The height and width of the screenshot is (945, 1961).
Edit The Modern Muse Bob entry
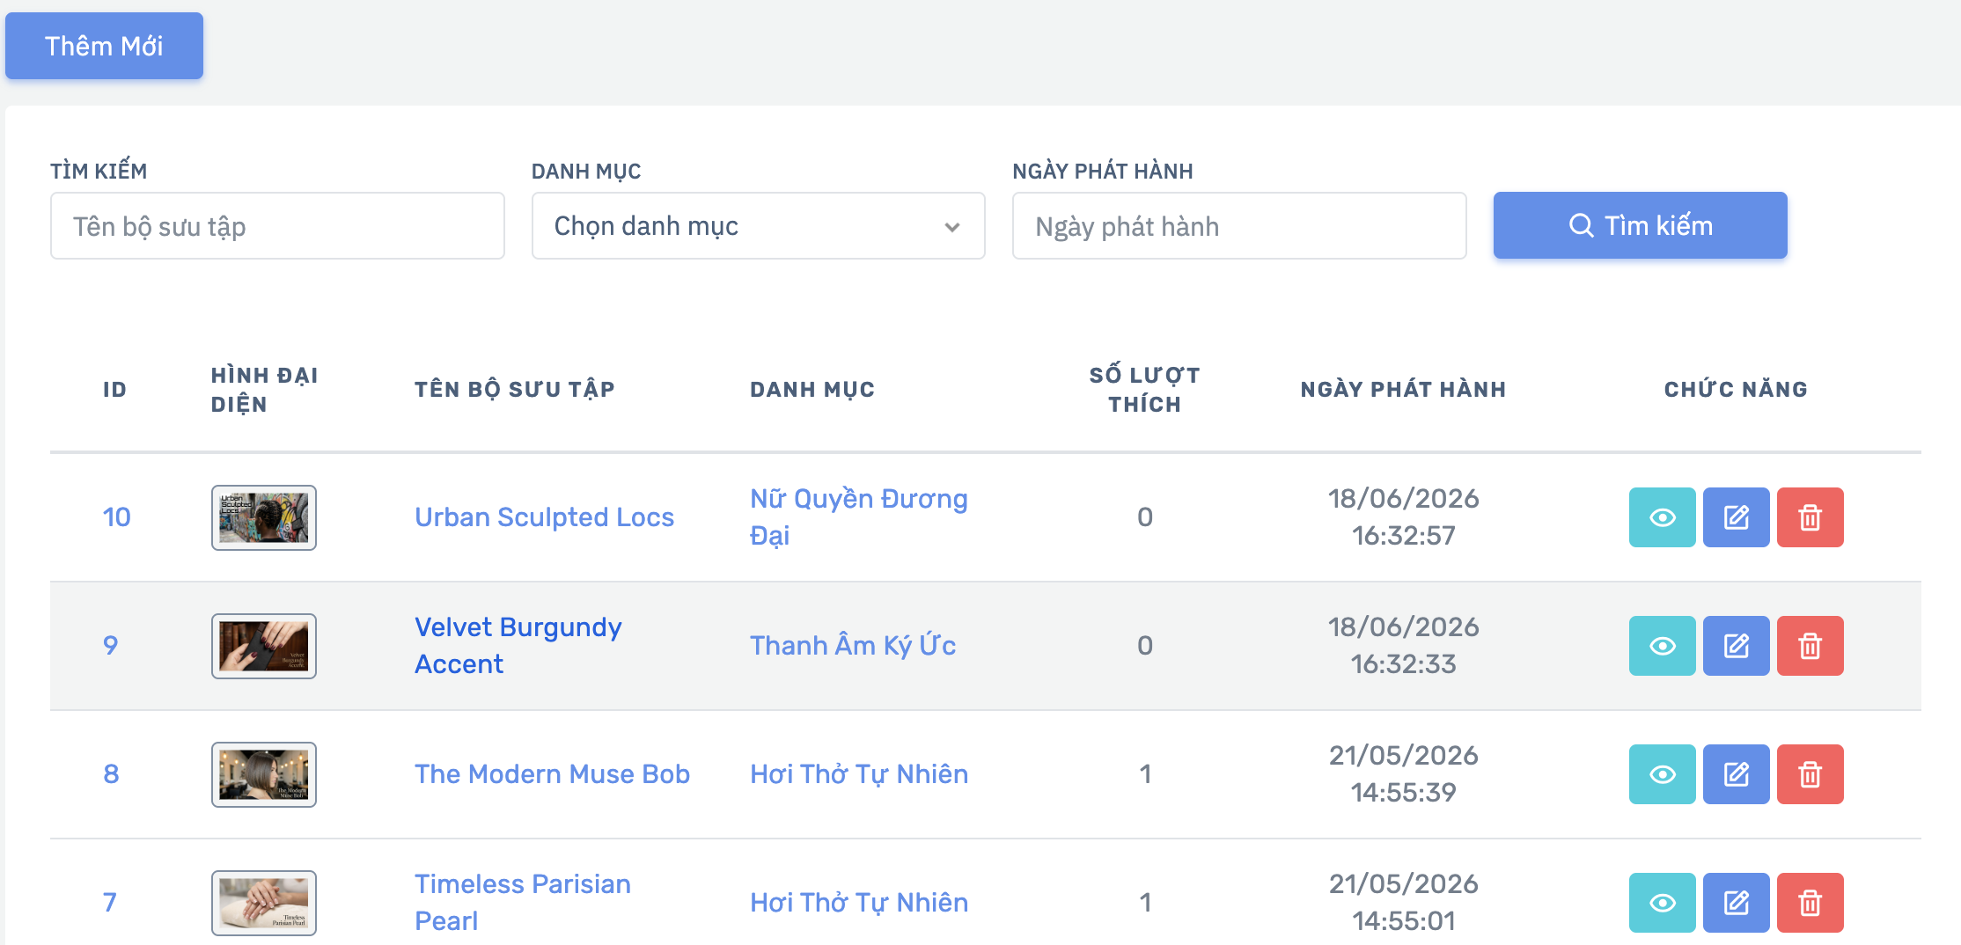point(1736,774)
